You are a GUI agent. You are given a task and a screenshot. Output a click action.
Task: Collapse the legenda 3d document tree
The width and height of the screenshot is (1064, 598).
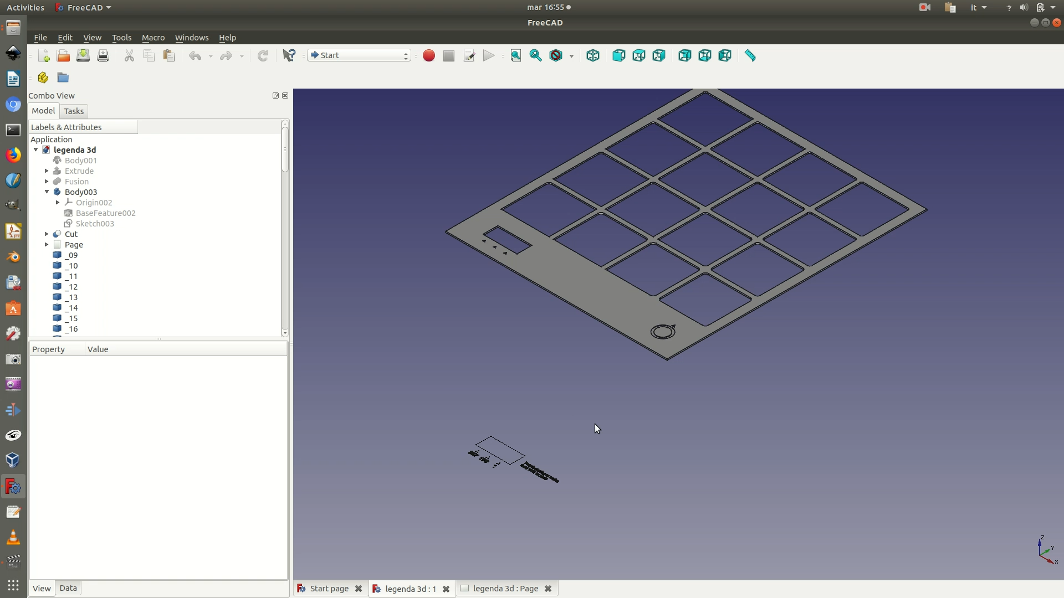pos(36,149)
